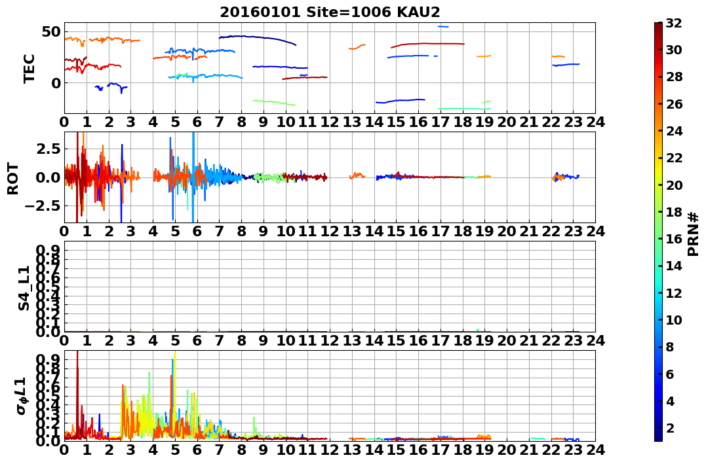The image size is (706, 464).
Task: Click the "0.0" tick on the ROT axis
Action: (x=49, y=177)
